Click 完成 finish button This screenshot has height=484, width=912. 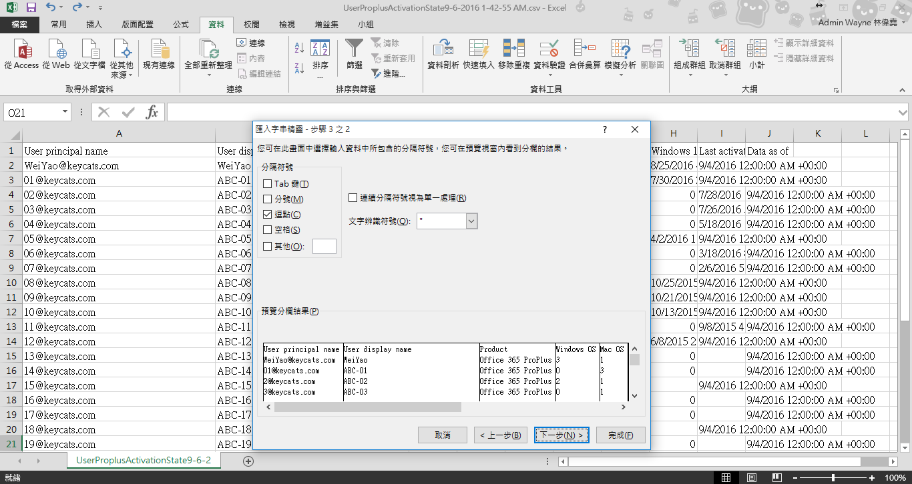(x=621, y=435)
